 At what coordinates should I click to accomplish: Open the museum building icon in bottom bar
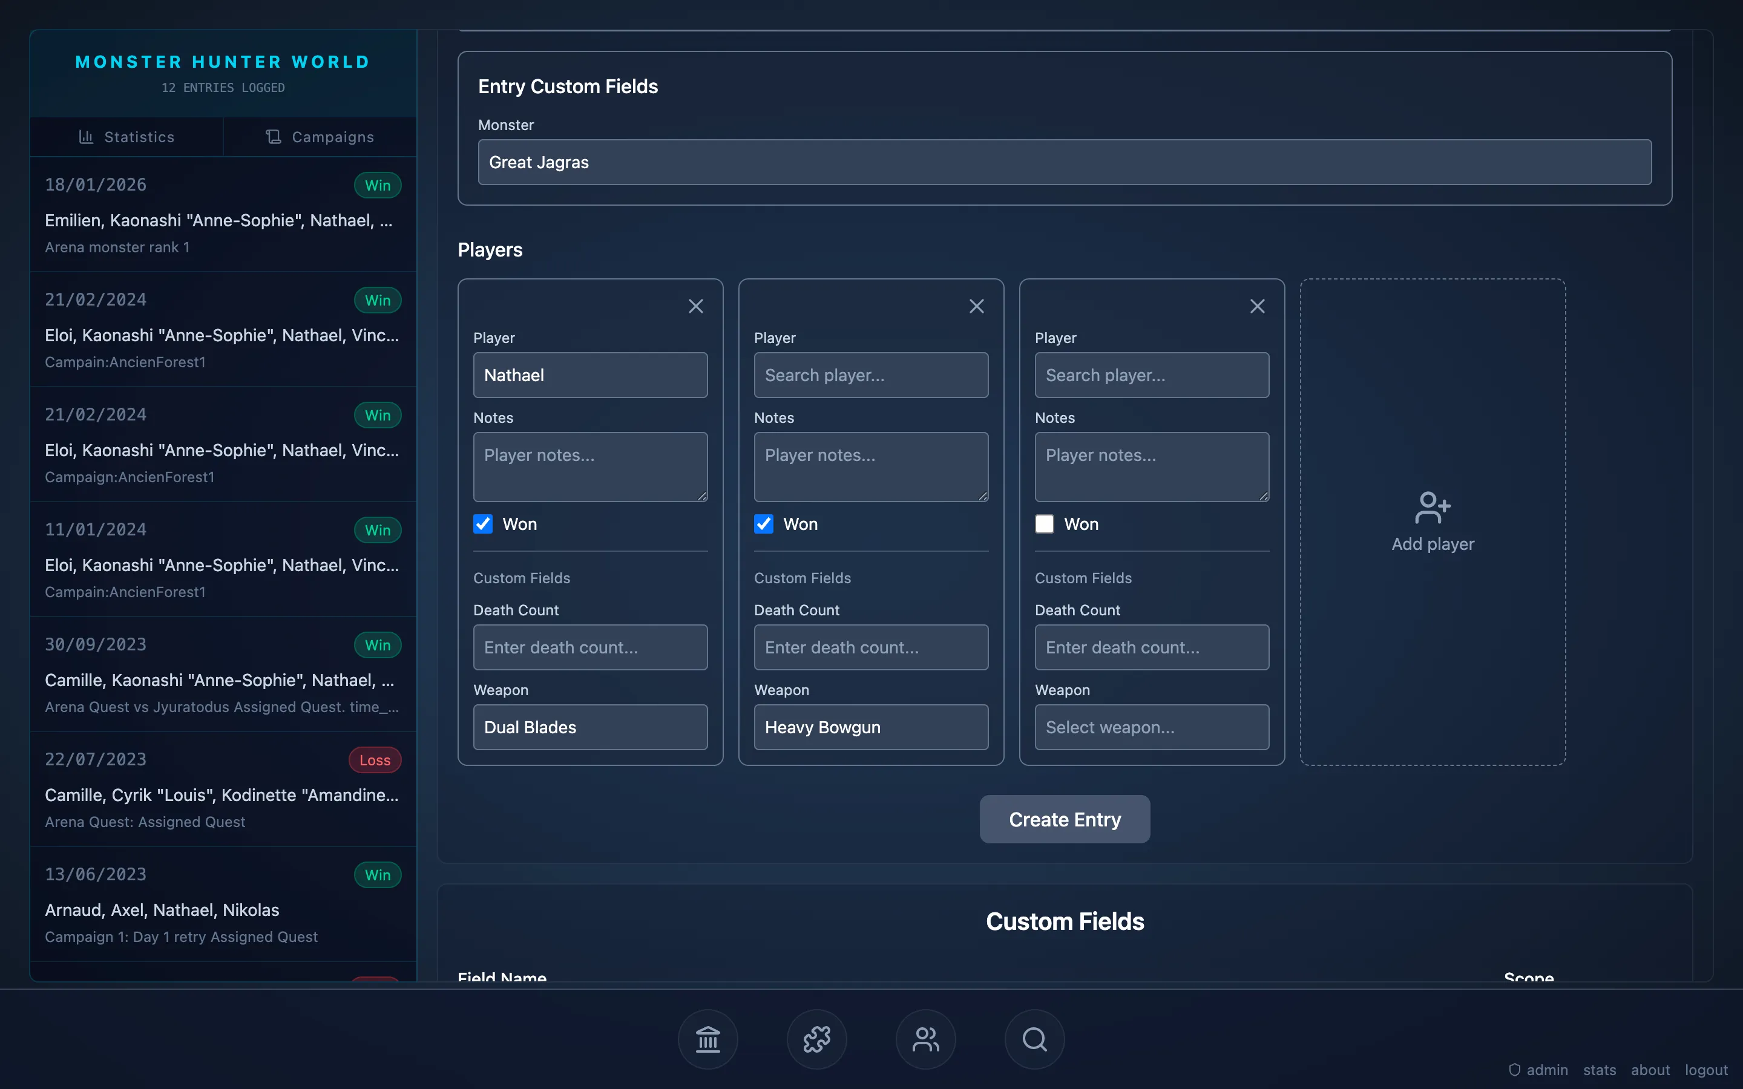pos(708,1039)
